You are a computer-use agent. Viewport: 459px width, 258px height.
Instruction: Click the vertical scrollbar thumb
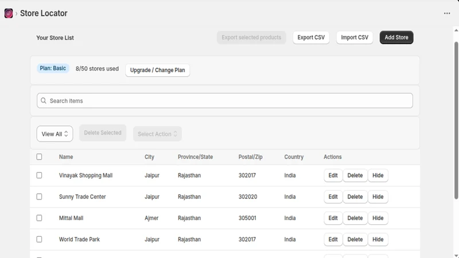[456, 120]
